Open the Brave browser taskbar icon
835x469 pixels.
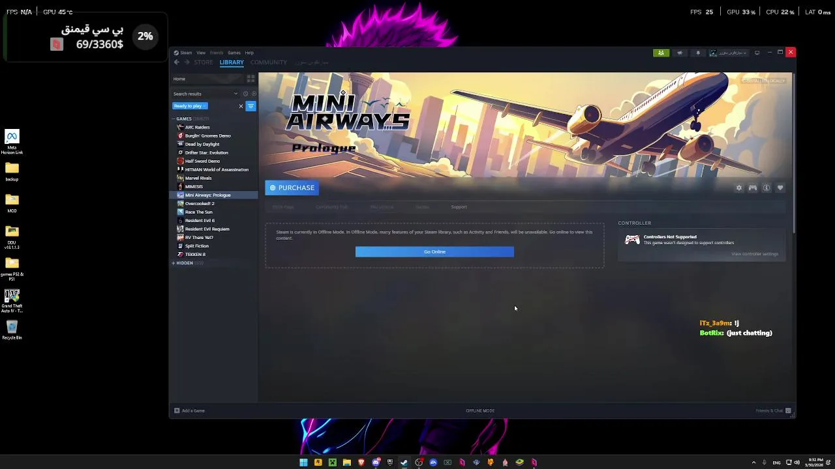click(361, 462)
